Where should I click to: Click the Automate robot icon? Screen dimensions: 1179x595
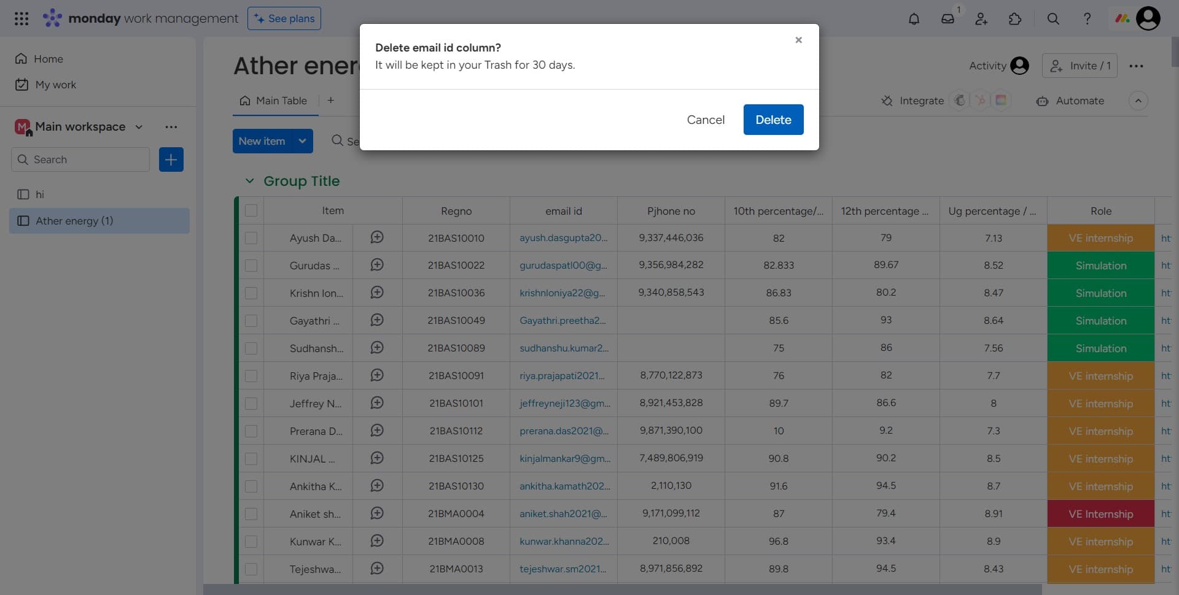click(x=1043, y=101)
